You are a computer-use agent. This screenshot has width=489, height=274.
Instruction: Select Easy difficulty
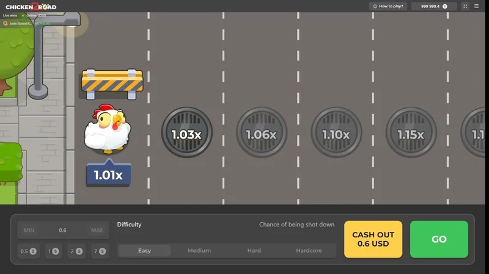[144, 251]
